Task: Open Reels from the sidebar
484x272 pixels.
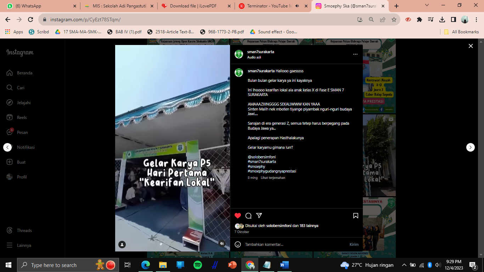Action: [x=22, y=118]
